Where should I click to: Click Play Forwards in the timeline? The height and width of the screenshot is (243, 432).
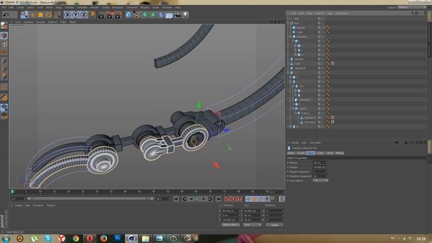pos(197,198)
